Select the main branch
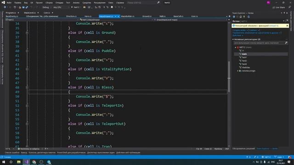Viewport: 294px width, 165px height. pyautogui.click(x=244, y=54)
